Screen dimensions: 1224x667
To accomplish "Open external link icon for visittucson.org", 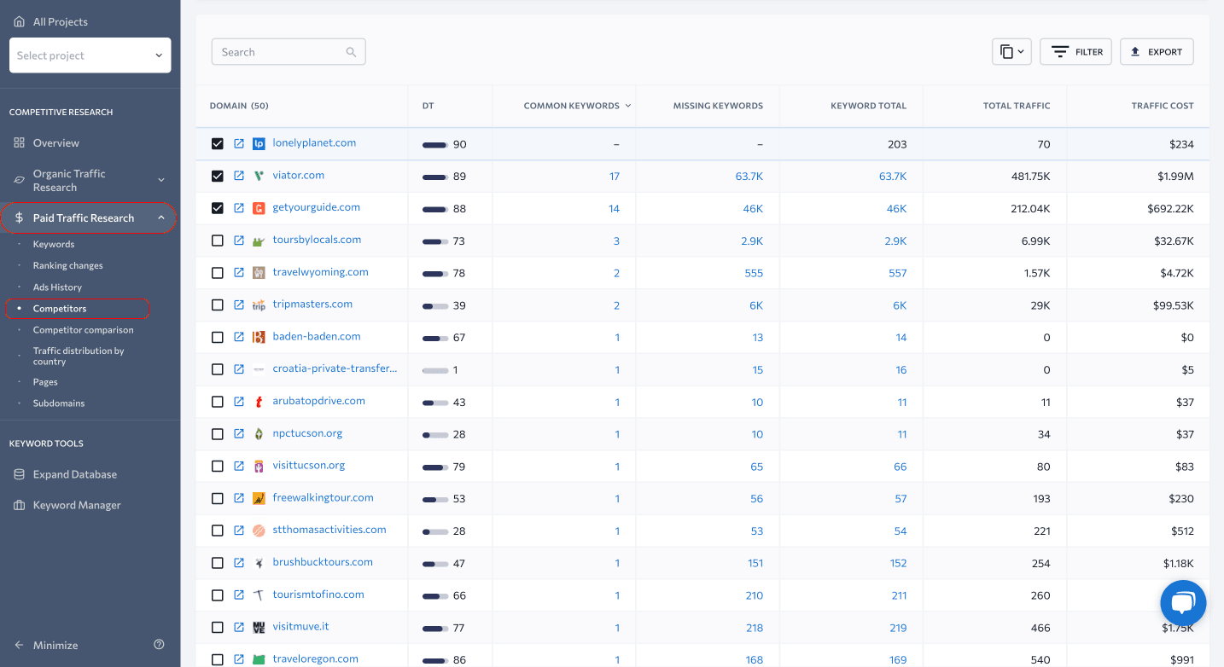I will (x=239, y=466).
